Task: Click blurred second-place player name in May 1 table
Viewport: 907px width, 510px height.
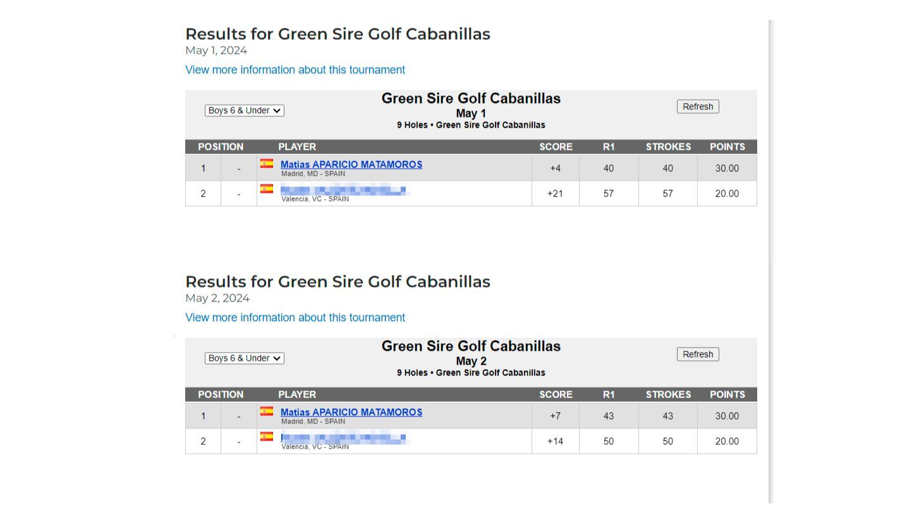Action: pos(344,190)
